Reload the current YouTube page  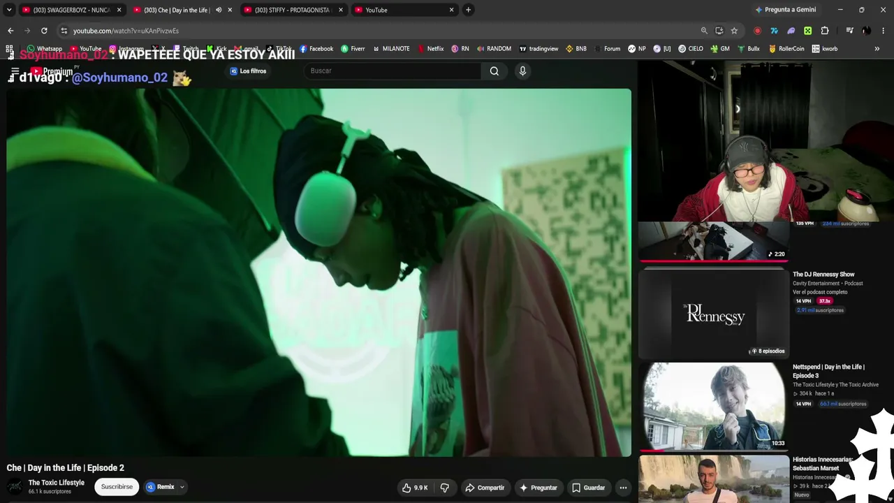(44, 31)
